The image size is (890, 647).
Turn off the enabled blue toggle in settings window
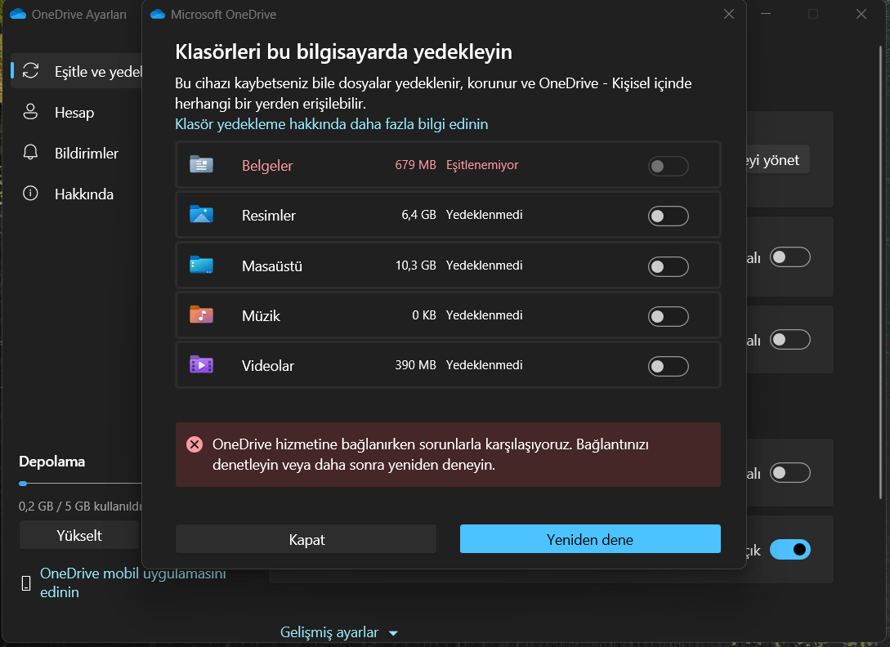coord(790,550)
